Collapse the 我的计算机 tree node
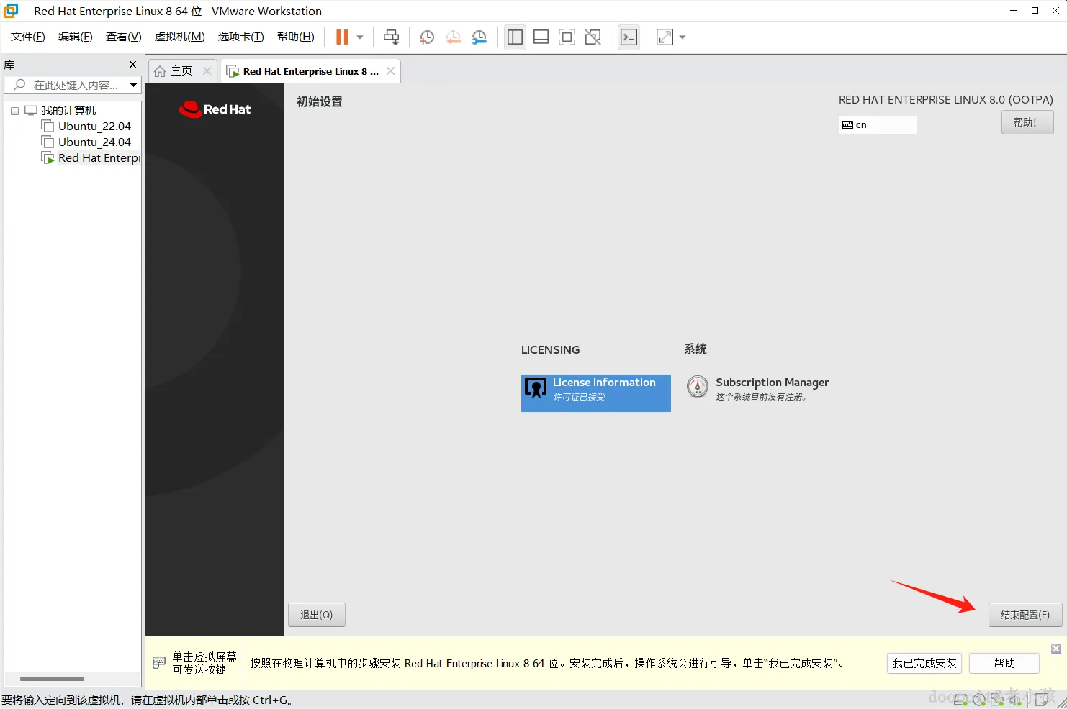Viewport: 1067px width, 709px height. coord(14,111)
